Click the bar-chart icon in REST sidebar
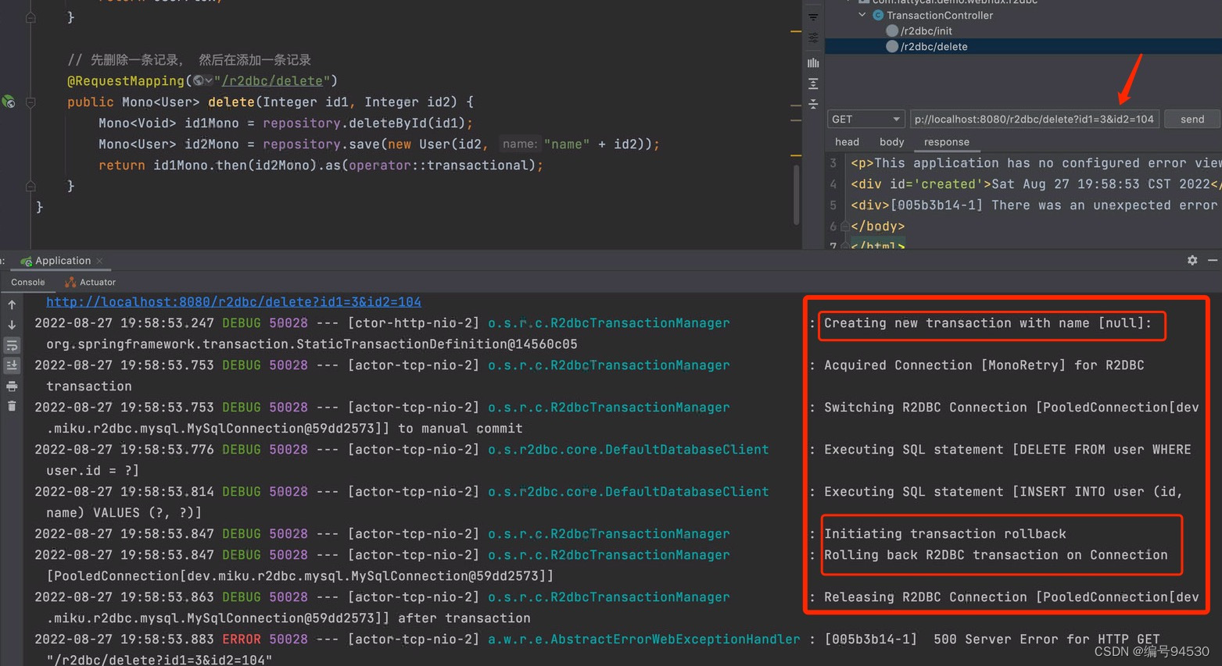Image resolution: width=1222 pixels, height=666 pixels. tap(813, 62)
